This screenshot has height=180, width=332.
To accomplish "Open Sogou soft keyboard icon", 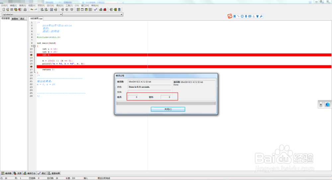I will click(x=250, y=16).
